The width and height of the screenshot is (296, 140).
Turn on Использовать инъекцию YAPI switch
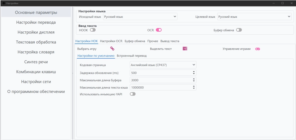coord(133,94)
